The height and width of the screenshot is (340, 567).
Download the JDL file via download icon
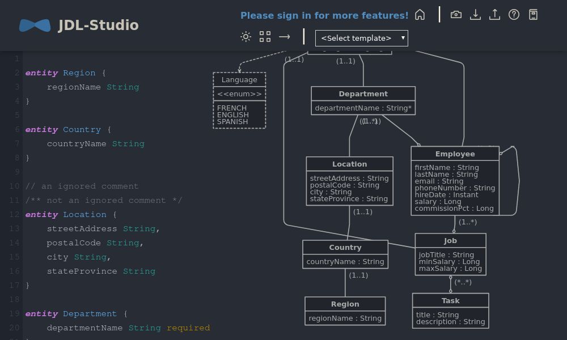(476, 14)
